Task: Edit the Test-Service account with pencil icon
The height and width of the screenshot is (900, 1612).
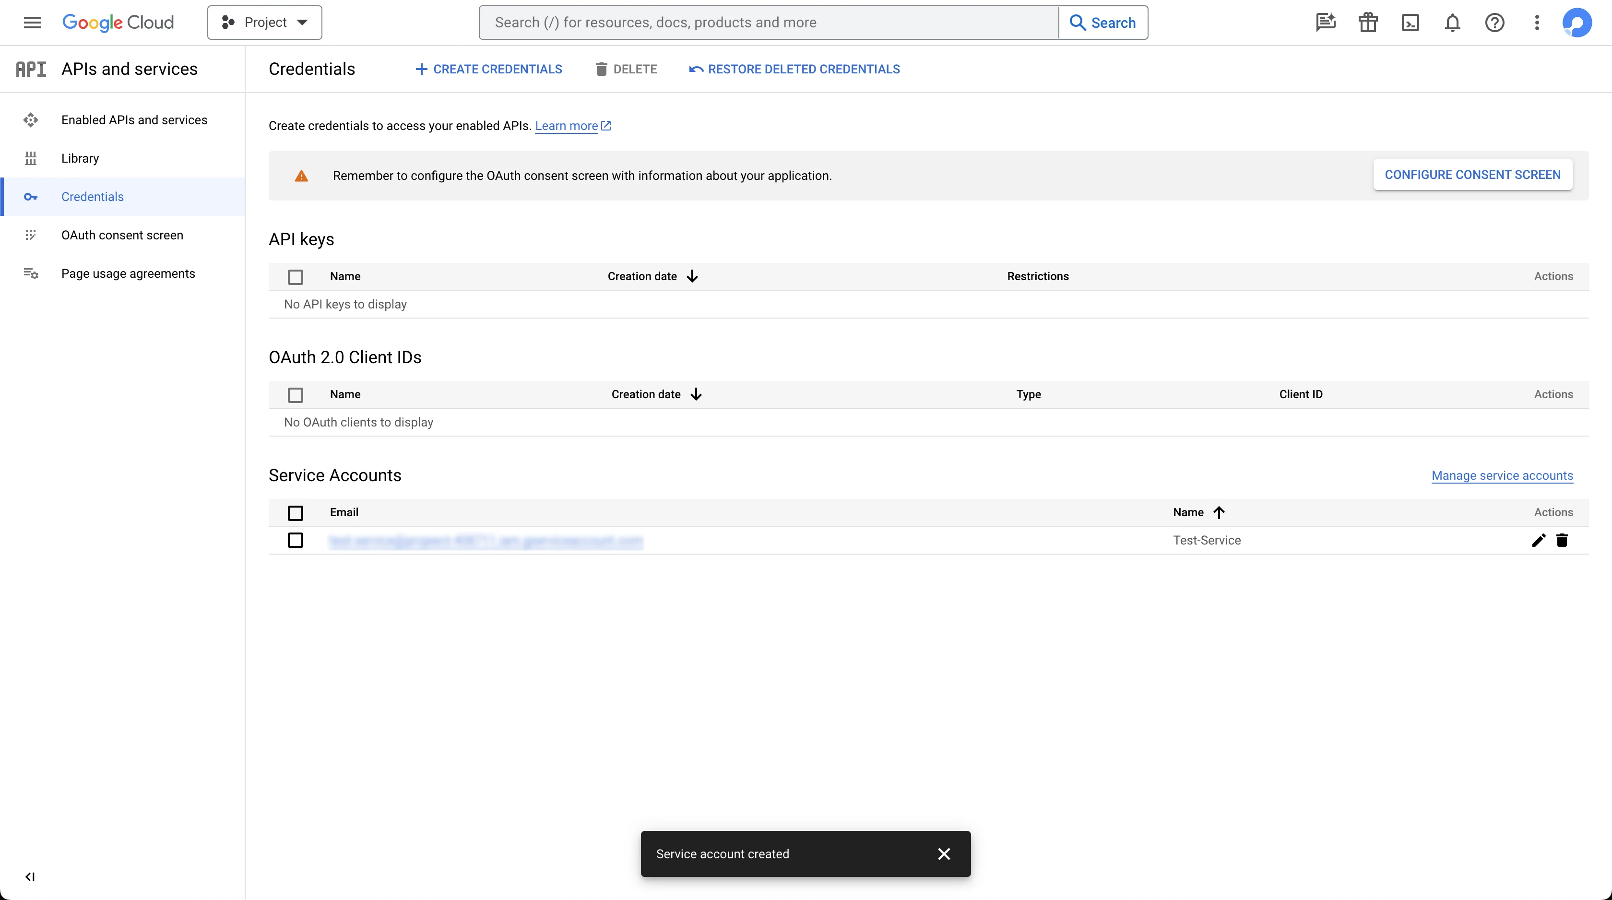Action: pyautogui.click(x=1538, y=540)
